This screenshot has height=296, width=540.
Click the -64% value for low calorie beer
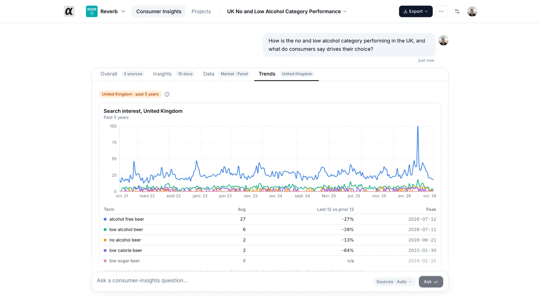click(347, 250)
